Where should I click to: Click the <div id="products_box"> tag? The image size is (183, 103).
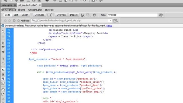[48, 49]
